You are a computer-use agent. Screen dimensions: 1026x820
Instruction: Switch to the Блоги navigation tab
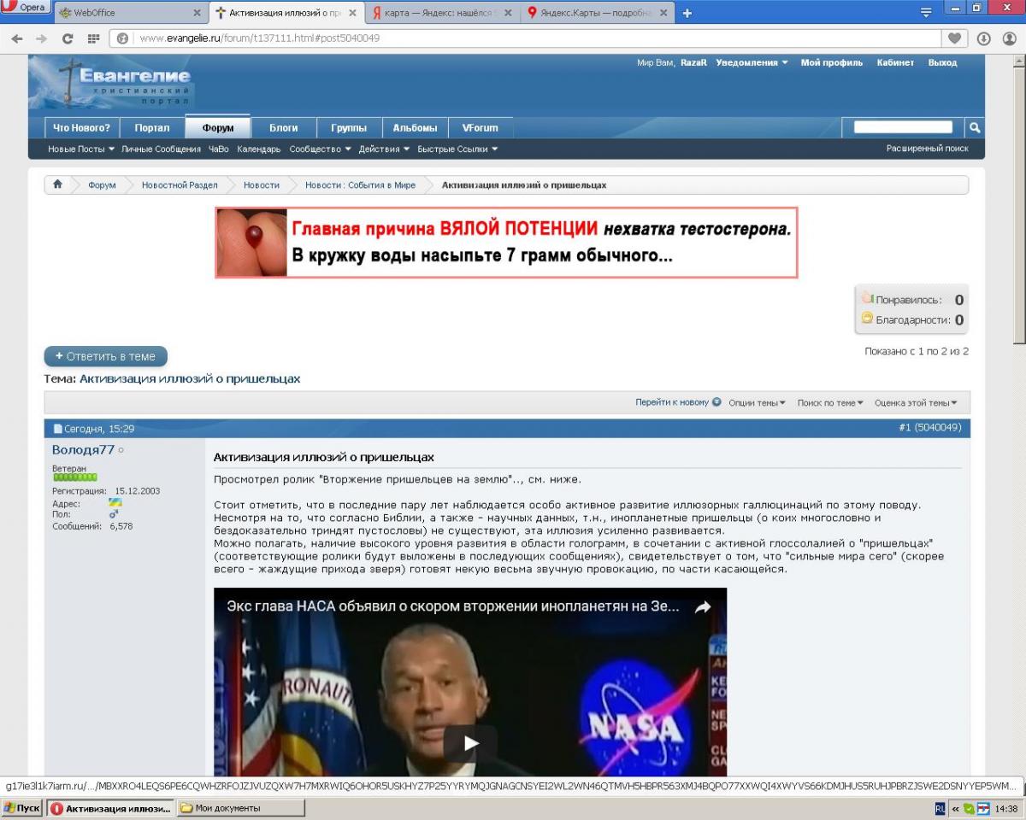tap(284, 128)
